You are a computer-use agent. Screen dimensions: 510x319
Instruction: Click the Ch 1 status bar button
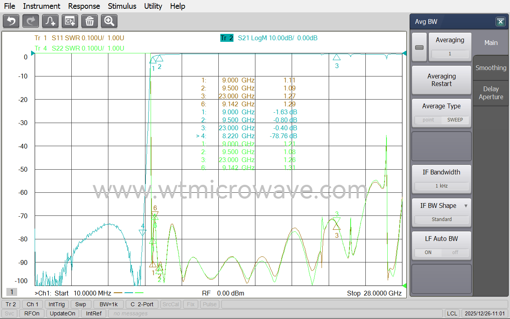(33, 304)
